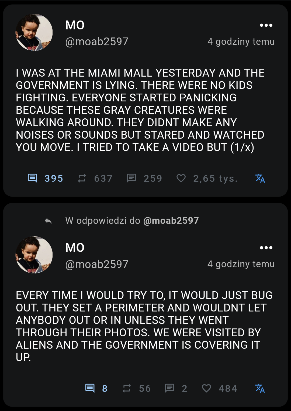Retweet the first tweet with 637 retweets
Viewport: 291px width, 411px height.
tap(82, 178)
